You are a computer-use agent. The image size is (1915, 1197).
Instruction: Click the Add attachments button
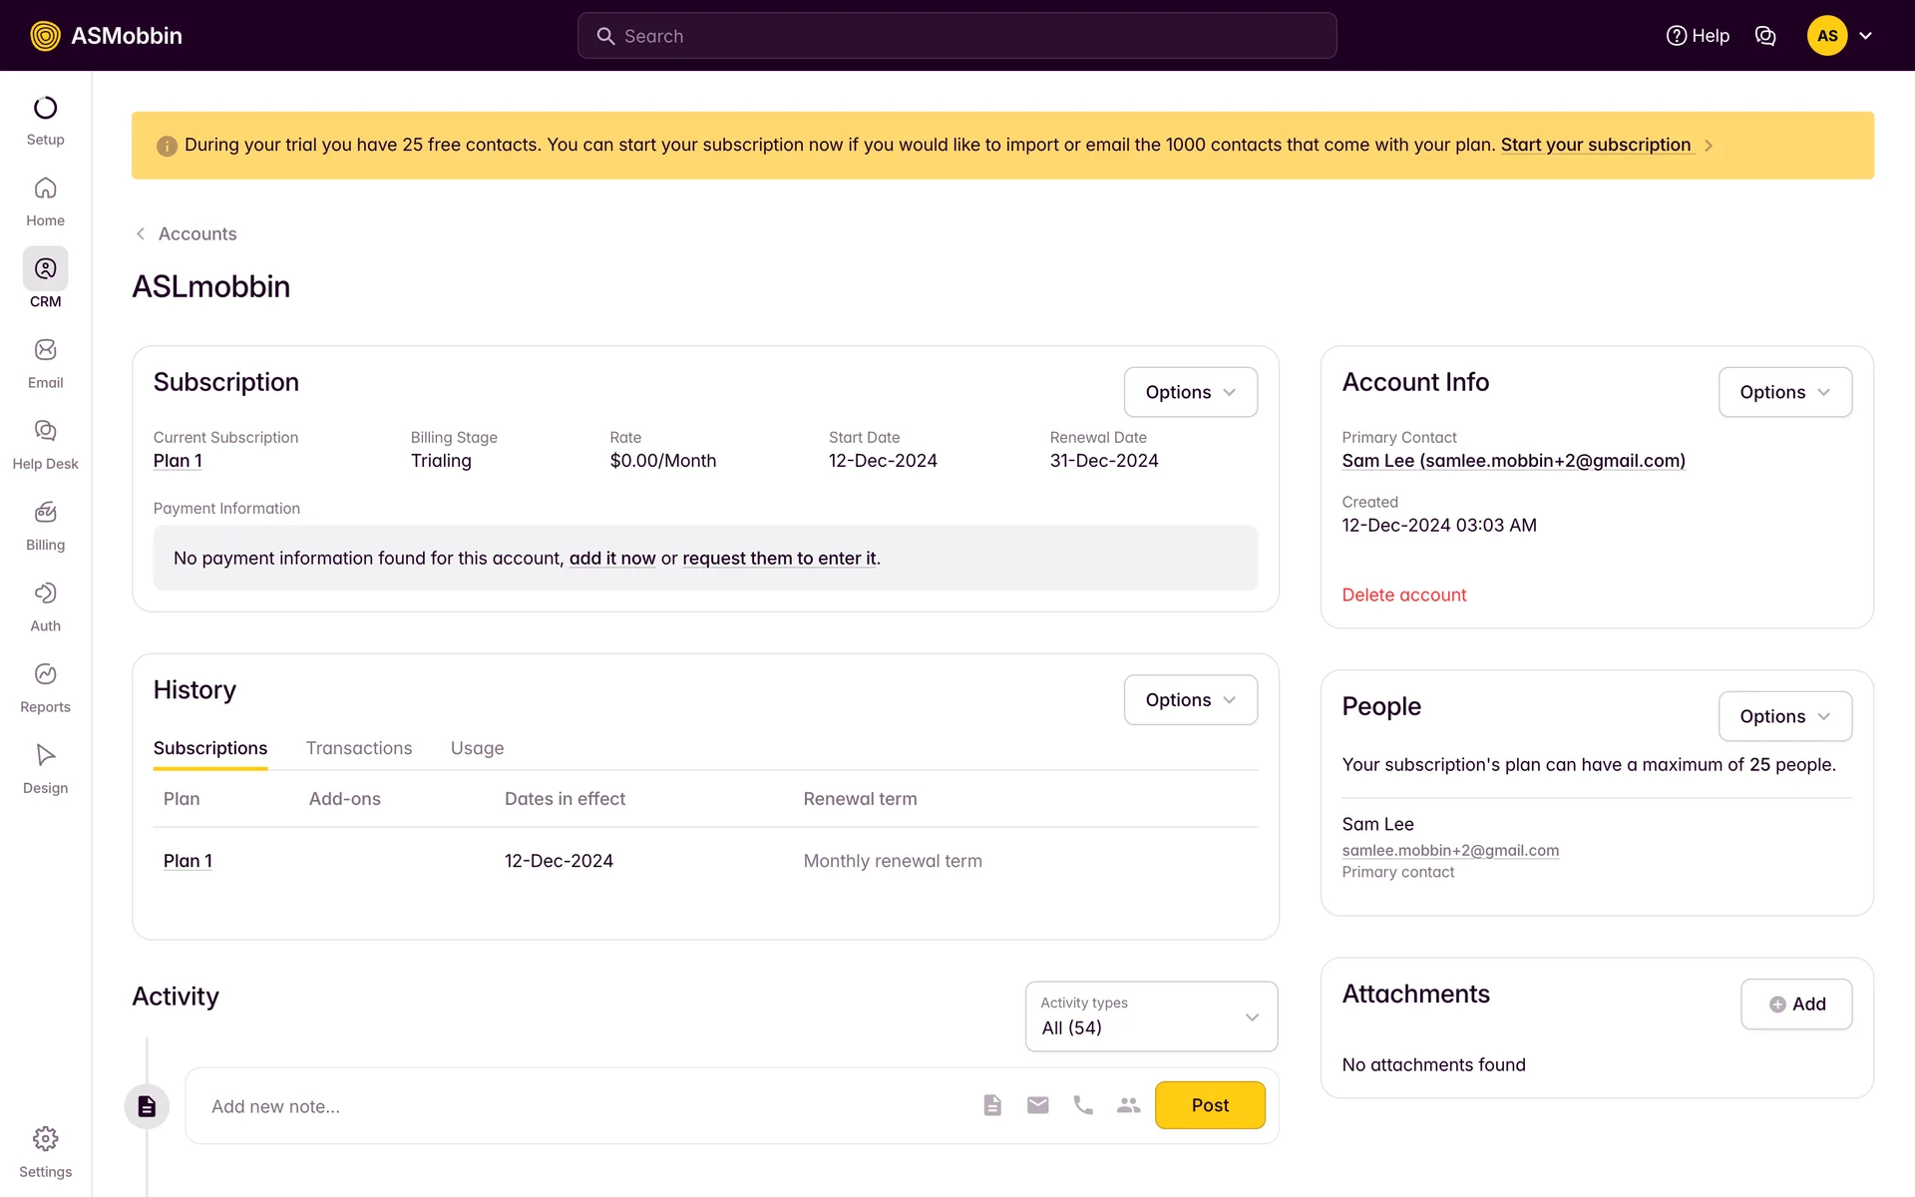[1796, 1004]
